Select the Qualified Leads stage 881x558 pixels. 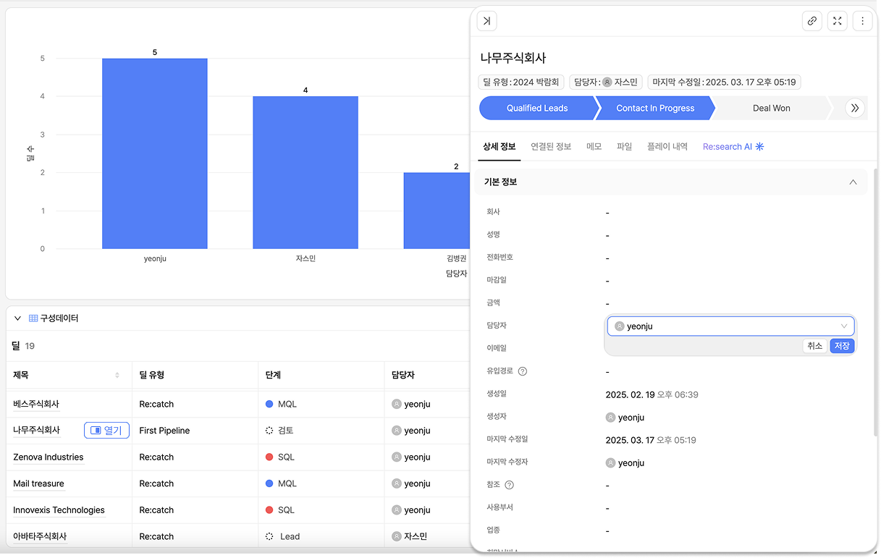[x=537, y=109]
